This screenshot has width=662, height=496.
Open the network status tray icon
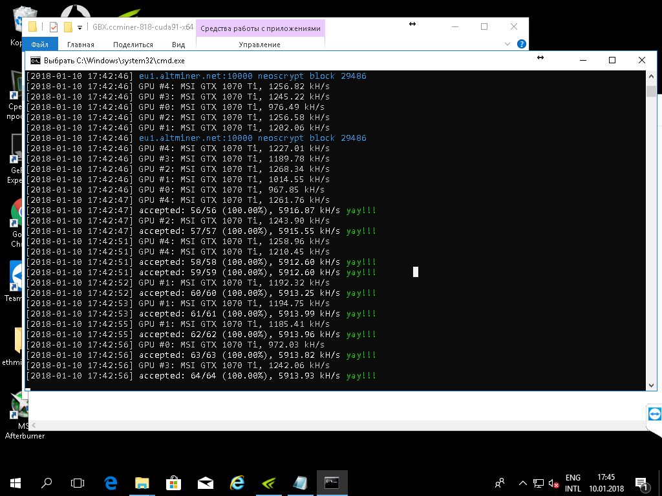tap(539, 483)
